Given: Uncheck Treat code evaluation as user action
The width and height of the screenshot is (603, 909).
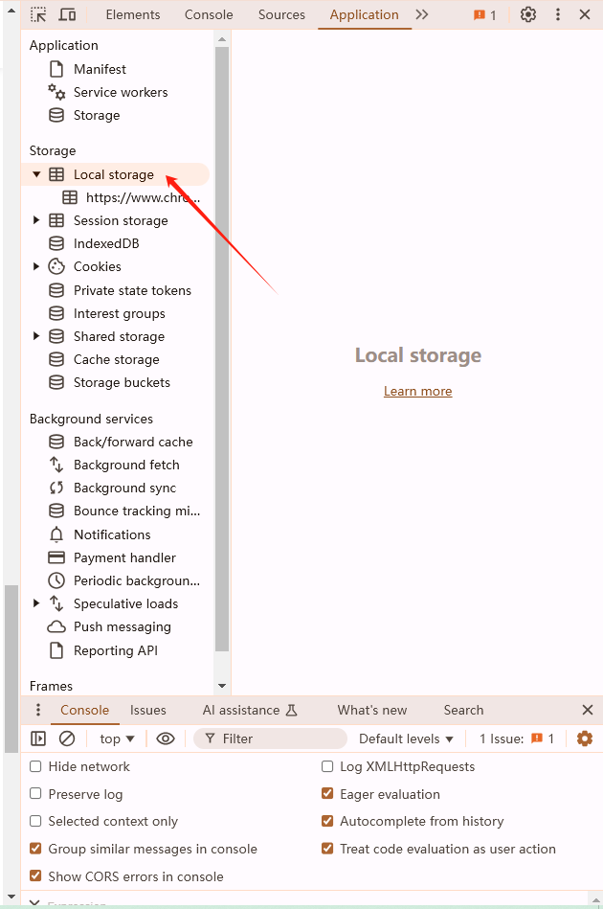Looking at the screenshot, I should click(x=327, y=849).
